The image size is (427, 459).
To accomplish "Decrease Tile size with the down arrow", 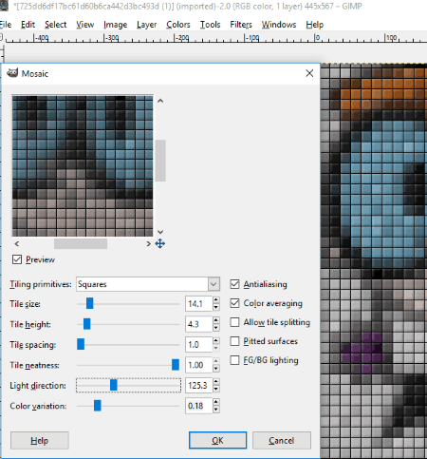I will click(x=216, y=307).
